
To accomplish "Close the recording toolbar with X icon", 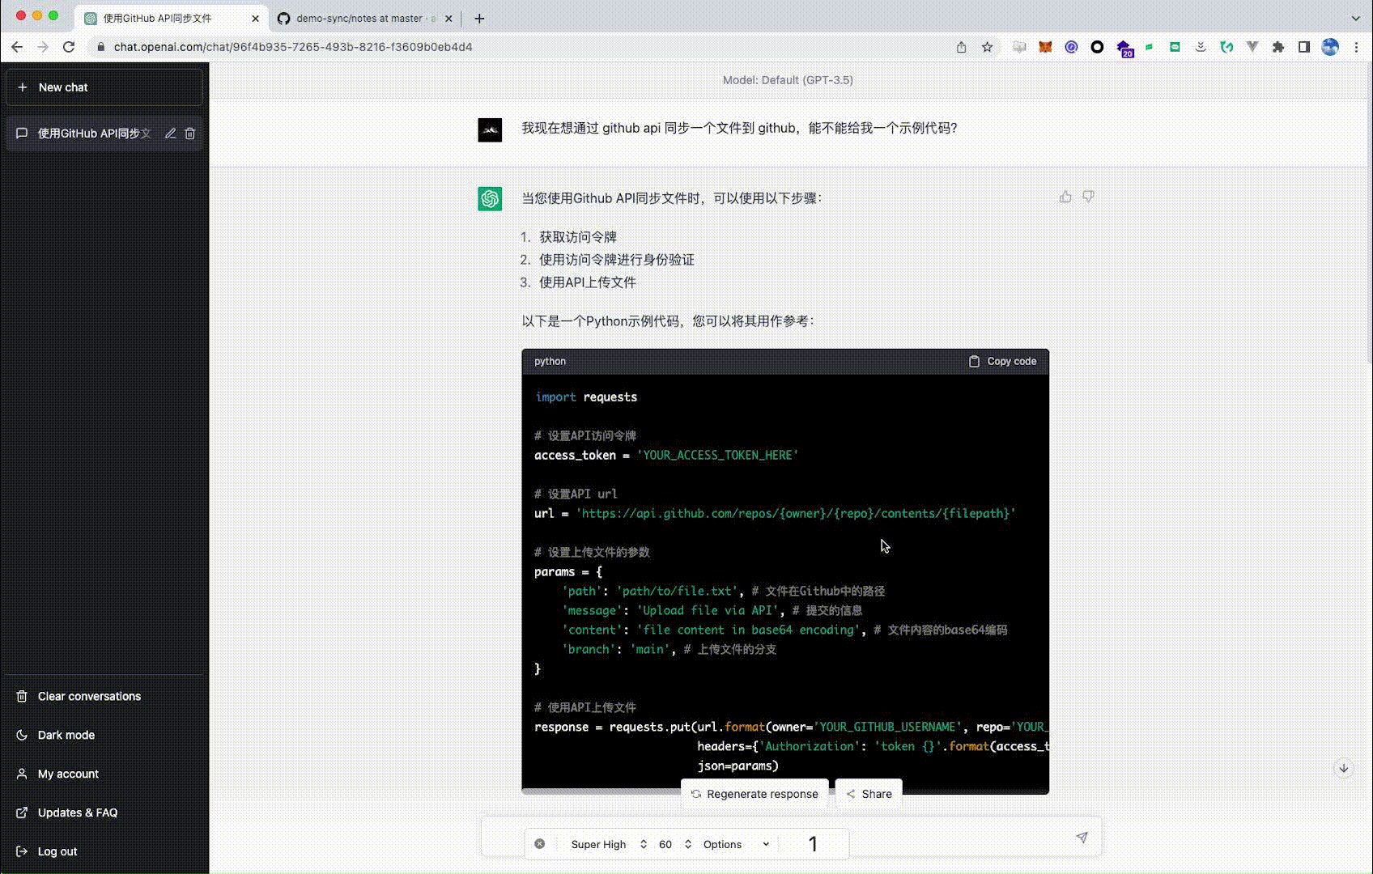I will click(x=540, y=844).
